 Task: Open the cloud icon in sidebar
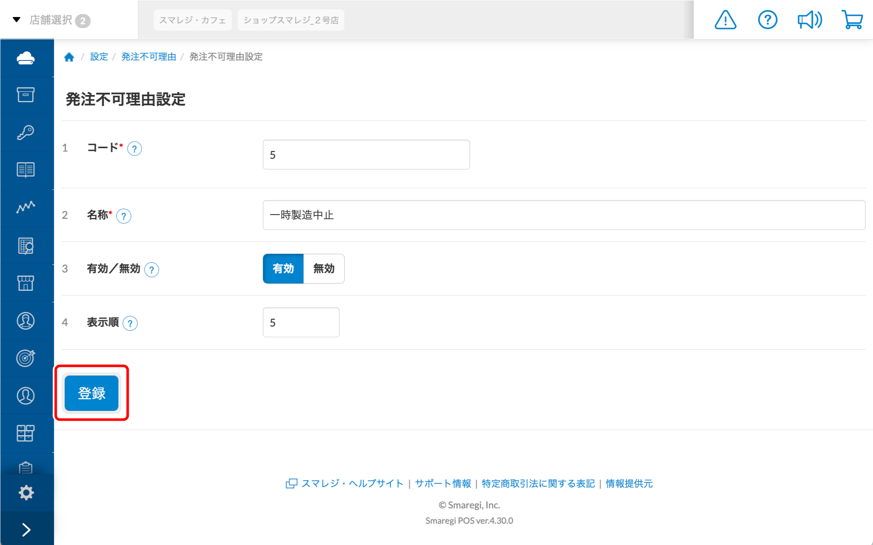point(26,58)
